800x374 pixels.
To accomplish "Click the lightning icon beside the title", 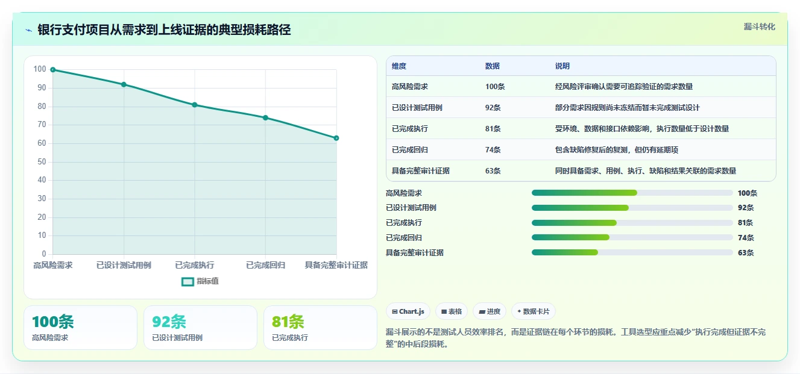I will [x=29, y=30].
